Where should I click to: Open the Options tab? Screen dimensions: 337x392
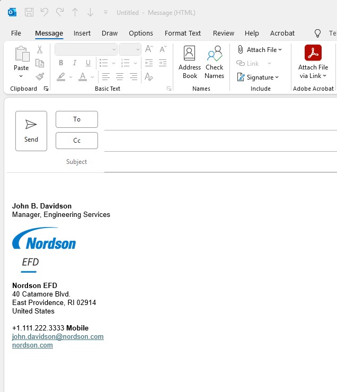tap(141, 33)
